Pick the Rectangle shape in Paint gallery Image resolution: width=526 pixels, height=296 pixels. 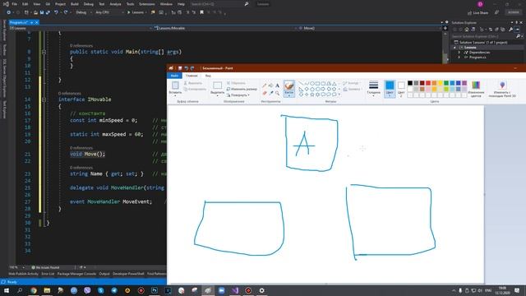pos(318,84)
